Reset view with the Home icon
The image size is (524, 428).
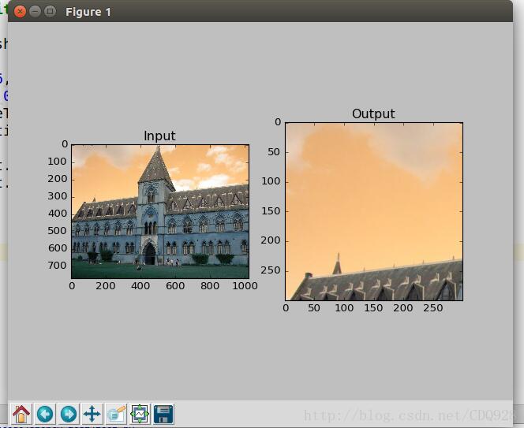(21, 414)
